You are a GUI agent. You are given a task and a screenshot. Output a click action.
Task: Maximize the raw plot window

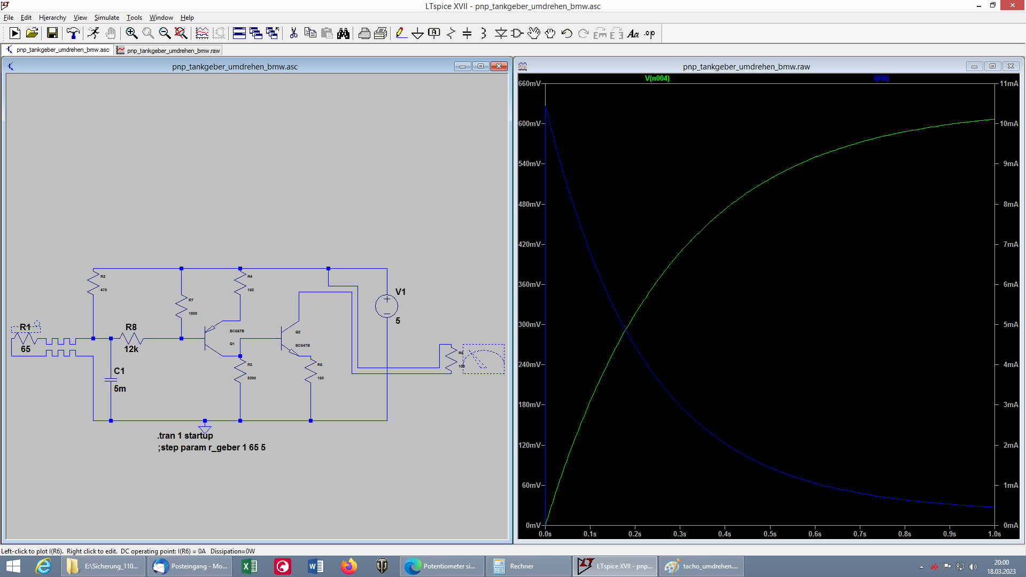pyautogui.click(x=992, y=66)
